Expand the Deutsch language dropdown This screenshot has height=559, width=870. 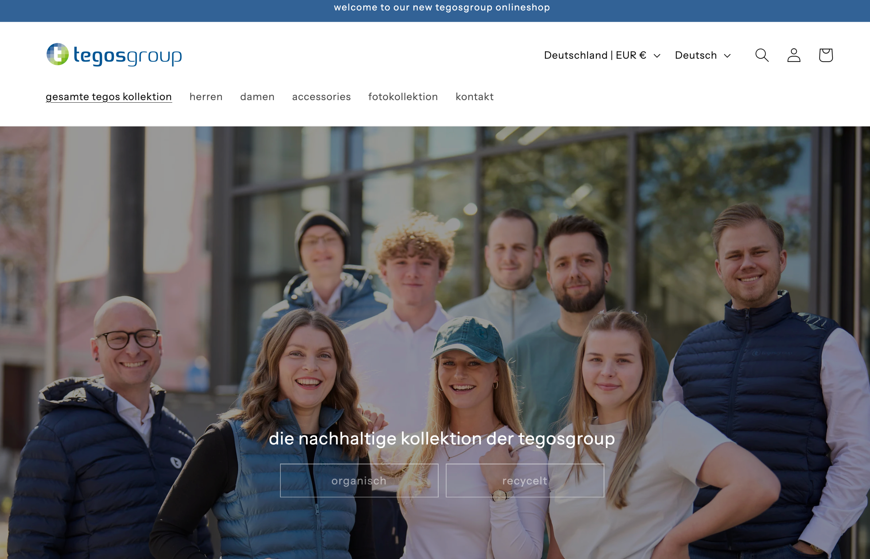(x=696, y=55)
